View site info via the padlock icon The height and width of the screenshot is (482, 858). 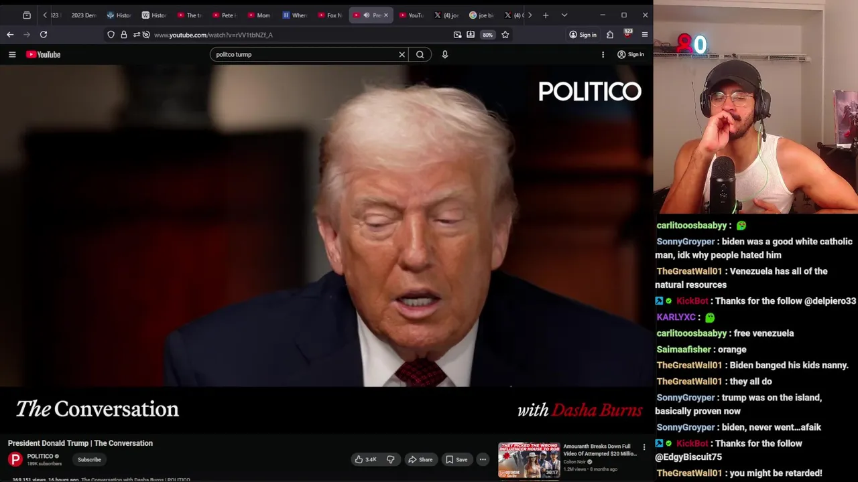124,34
